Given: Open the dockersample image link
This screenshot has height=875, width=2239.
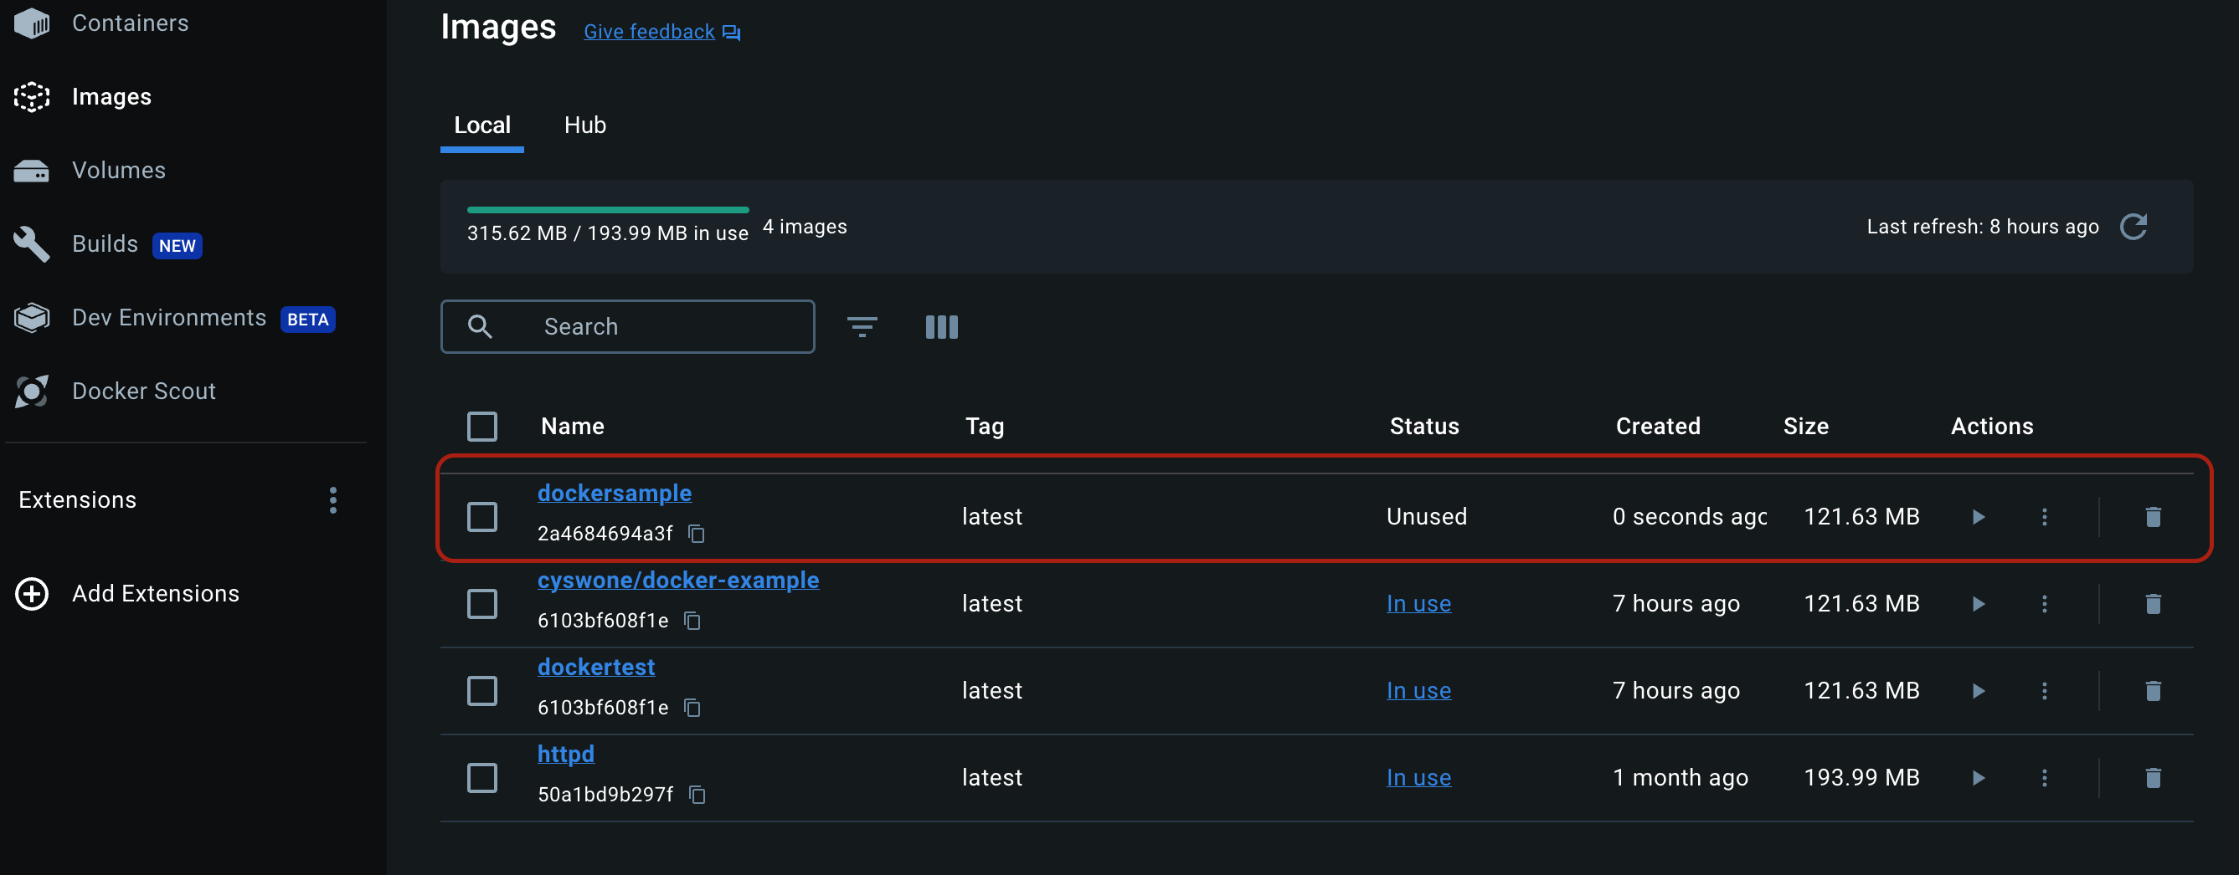Looking at the screenshot, I should click(x=615, y=493).
